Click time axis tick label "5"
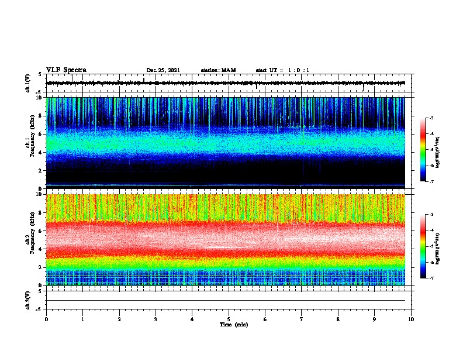The width and height of the screenshot is (463, 358). (229, 319)
